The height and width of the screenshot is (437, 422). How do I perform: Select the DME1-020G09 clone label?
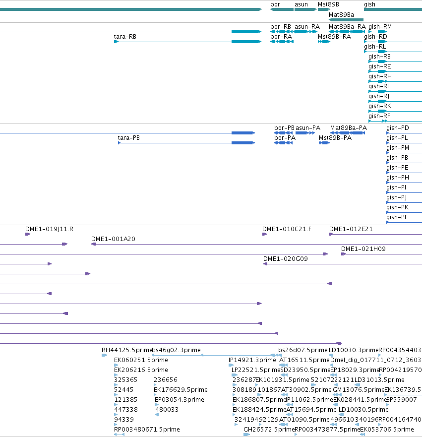point(286,259)
